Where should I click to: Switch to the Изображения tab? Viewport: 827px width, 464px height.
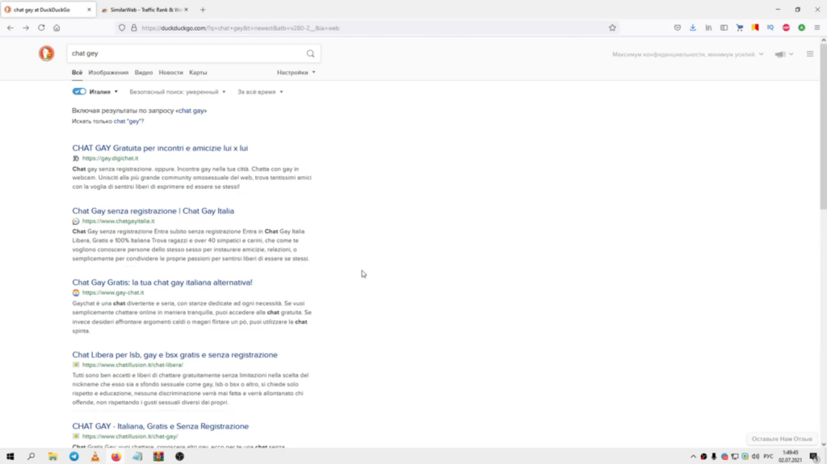(108, 73)
